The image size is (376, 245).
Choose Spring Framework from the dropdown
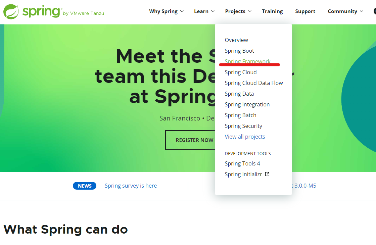click(x=247, y=61)
